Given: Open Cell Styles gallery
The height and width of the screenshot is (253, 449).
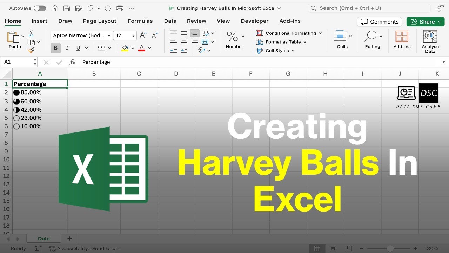Looking at the screenshot, I should pyautogui.click(x=275, y=51).
